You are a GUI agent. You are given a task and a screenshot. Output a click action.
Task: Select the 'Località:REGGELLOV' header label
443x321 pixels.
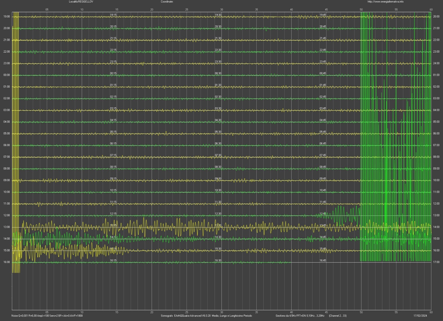click(x=81, y=2)
